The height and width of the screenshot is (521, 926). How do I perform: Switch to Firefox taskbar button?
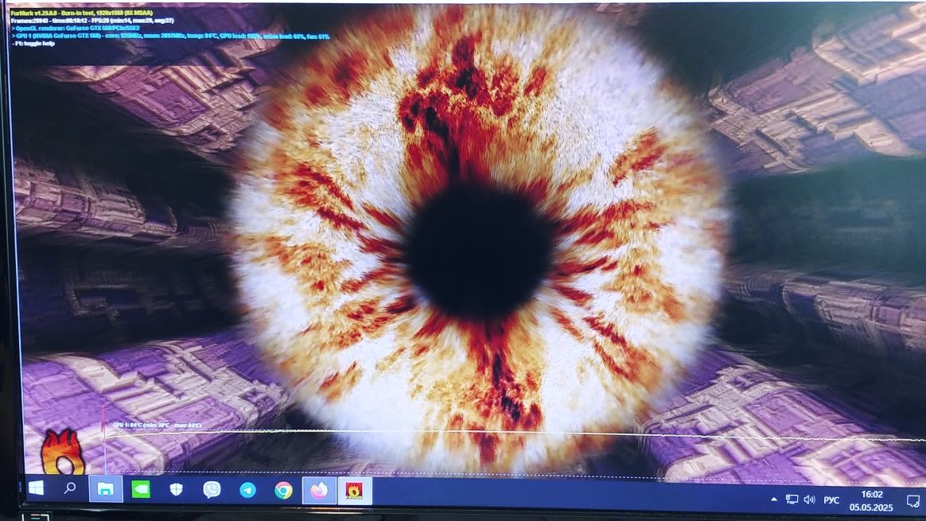click(319, 491)
